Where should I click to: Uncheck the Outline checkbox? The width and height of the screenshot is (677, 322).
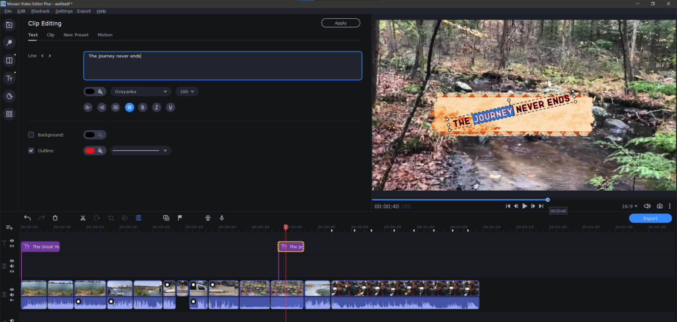click(31, 151)
